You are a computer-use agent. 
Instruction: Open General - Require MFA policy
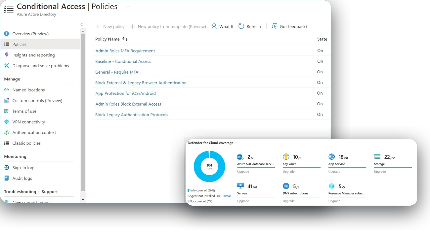117,72
